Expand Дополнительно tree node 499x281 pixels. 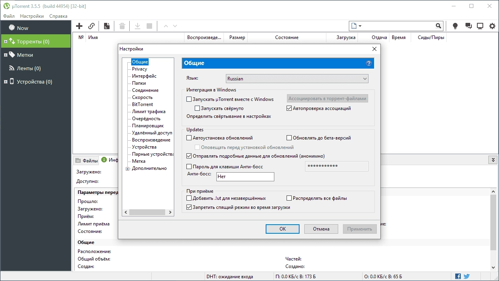click(x=127, y=169)
